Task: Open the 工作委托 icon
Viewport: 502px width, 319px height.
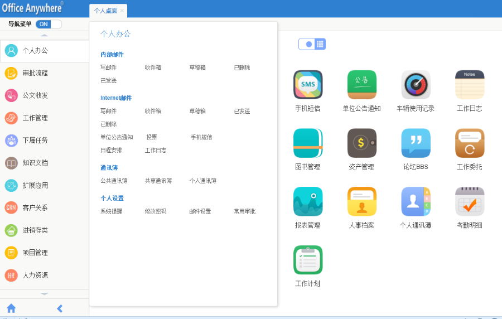Action: (x=470, y=143)
